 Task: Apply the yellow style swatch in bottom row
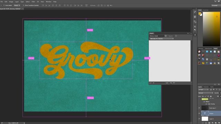coord(203,63)
